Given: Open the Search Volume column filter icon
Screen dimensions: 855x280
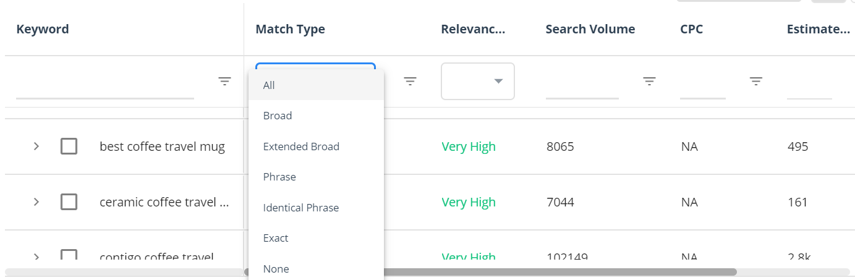Looking at the screenshot, I should tap(649, 81).
